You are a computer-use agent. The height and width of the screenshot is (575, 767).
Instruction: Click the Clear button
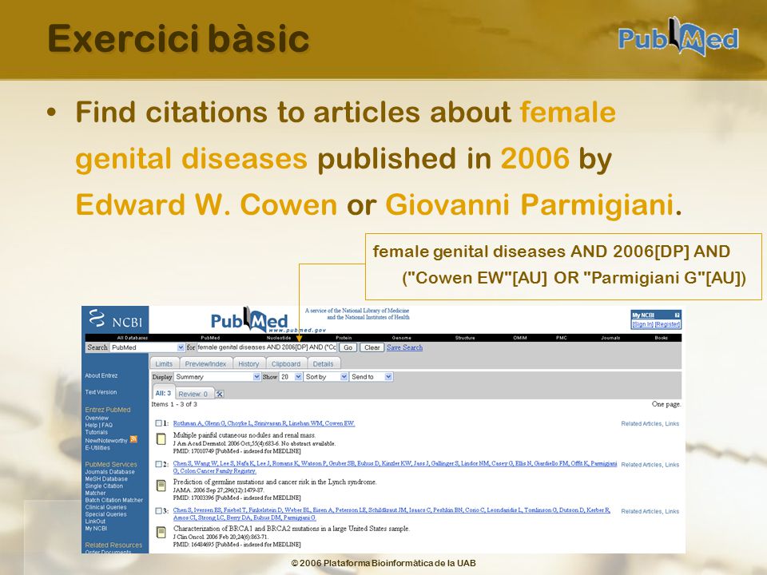[372, 347]
